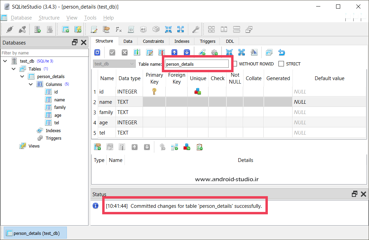Move column up with blue arrow
The height and width of the screenshot is (240, 369).
174,52
